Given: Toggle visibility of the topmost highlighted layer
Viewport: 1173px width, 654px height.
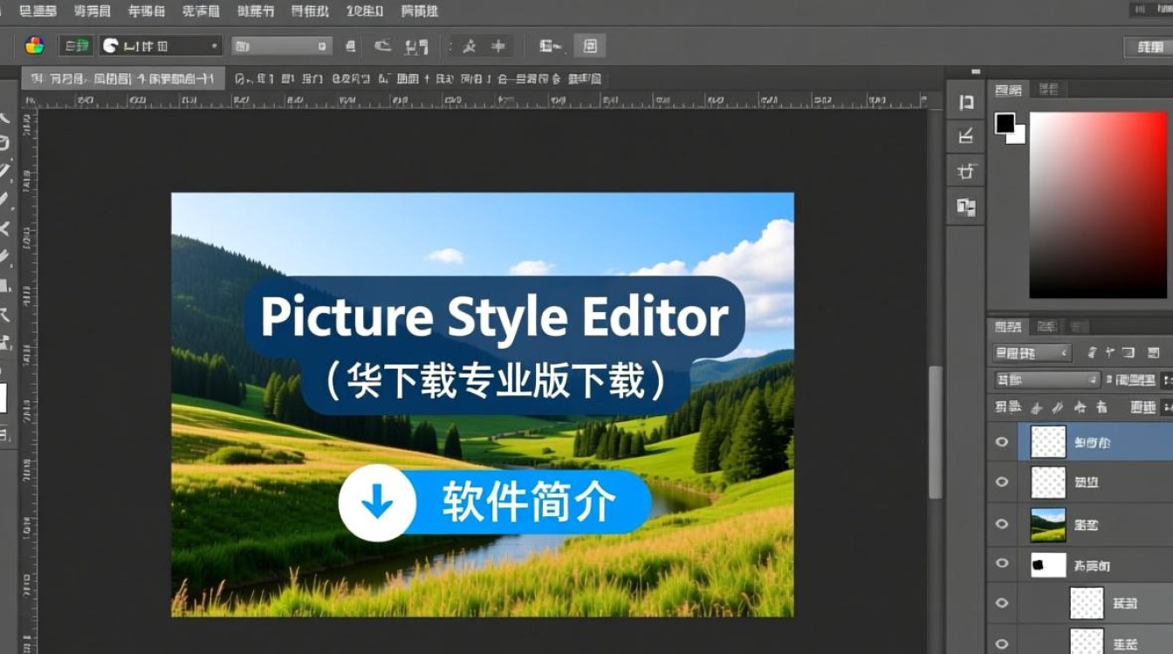Looking at the screenshot, I should coord(1002,442).
